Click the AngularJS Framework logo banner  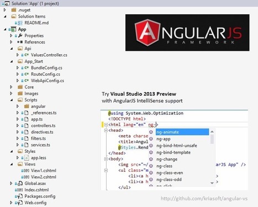tap(187, 33)
